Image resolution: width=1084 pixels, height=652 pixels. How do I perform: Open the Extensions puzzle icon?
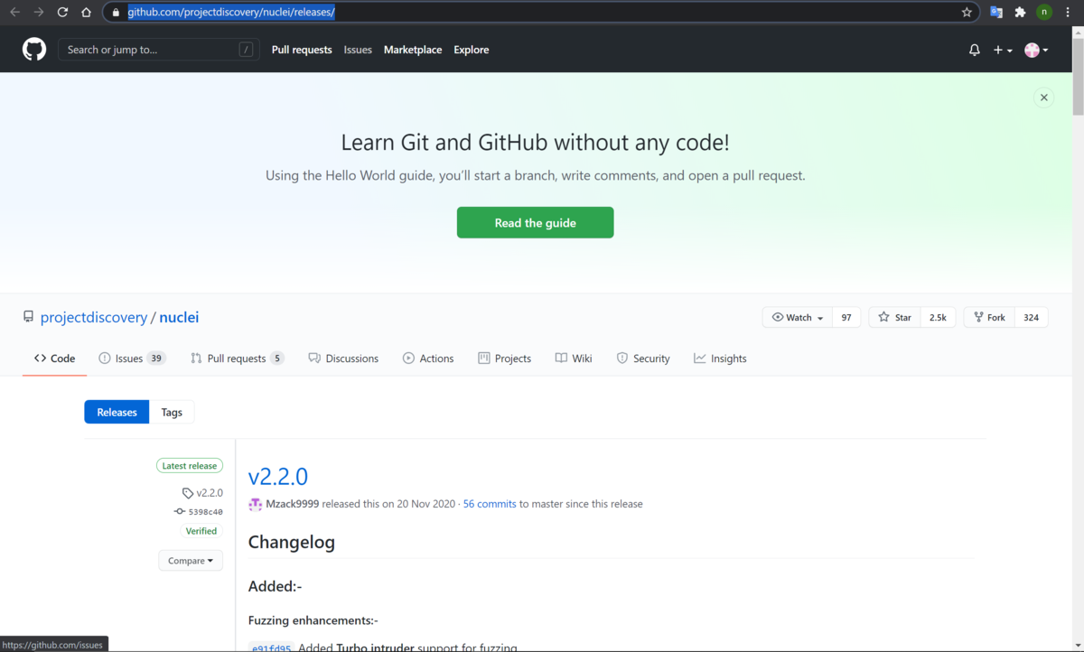pyautogui.click(x=1020, y=13)
